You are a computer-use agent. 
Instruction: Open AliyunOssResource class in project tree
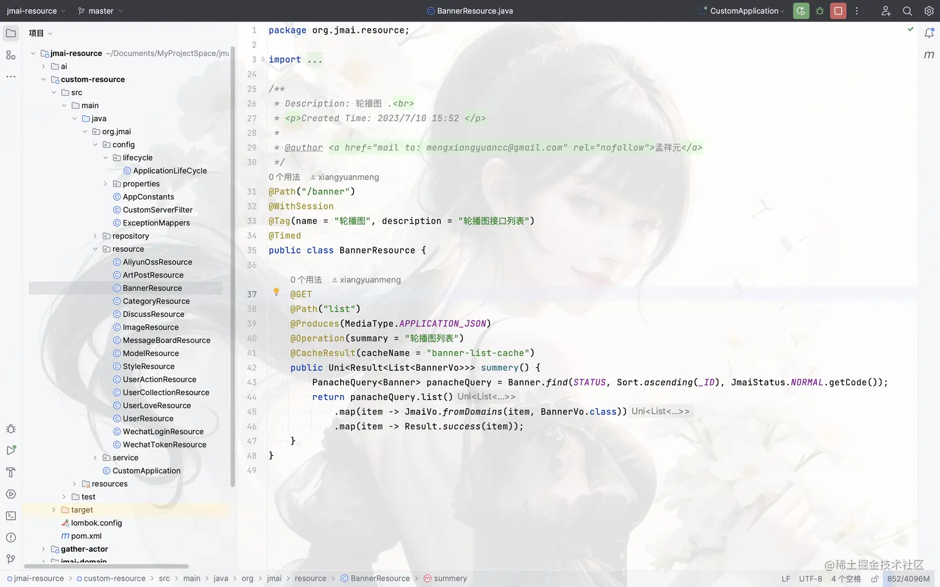157,262
